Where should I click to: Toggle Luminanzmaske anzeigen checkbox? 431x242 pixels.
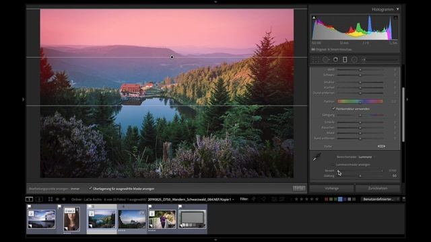[x=334, y=165]
